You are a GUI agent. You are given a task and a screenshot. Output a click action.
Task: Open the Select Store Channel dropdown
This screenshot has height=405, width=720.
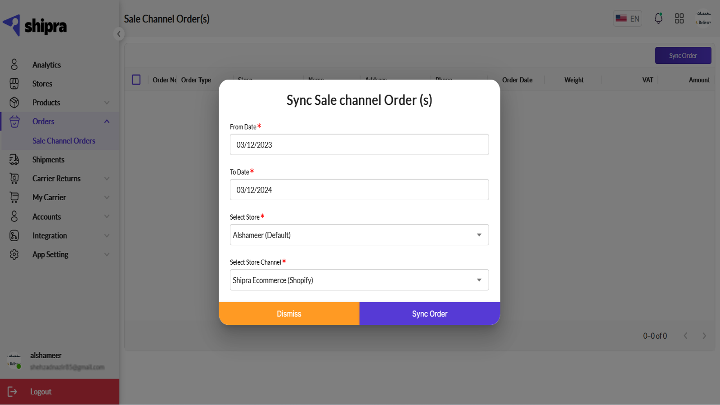tap(359, 280)
